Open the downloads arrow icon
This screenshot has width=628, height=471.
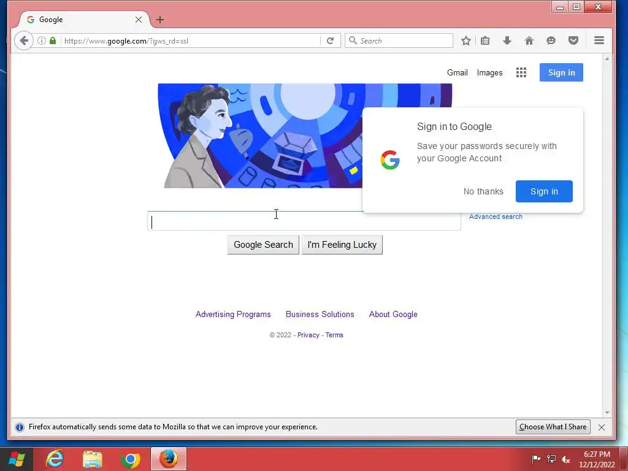tap(507, 40)
